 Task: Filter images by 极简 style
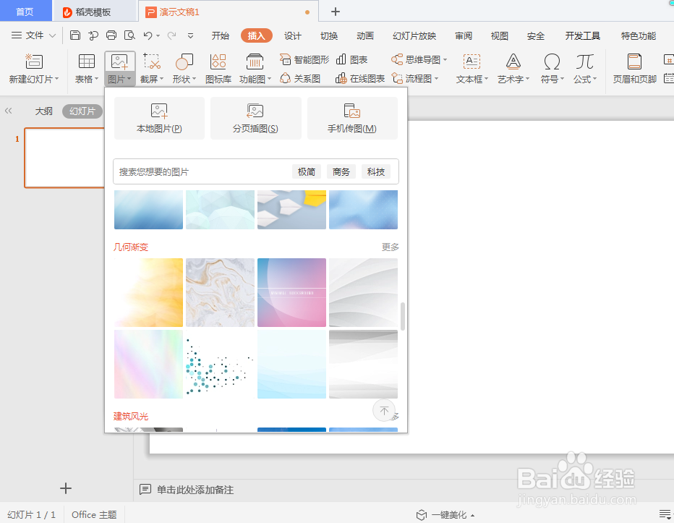tap(306, 171)
